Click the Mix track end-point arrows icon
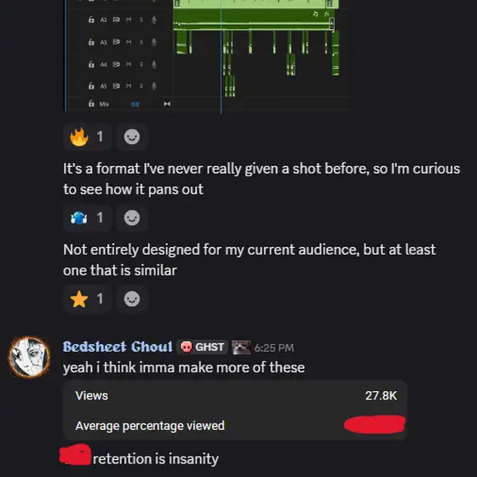 click(x=167, y=104)
